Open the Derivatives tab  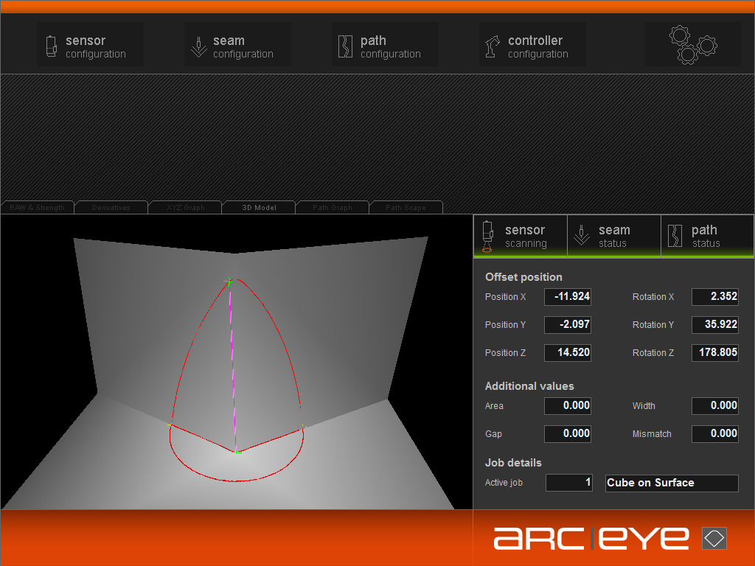(111, 208)
